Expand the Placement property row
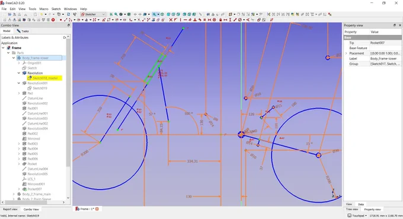 (346, 53)
